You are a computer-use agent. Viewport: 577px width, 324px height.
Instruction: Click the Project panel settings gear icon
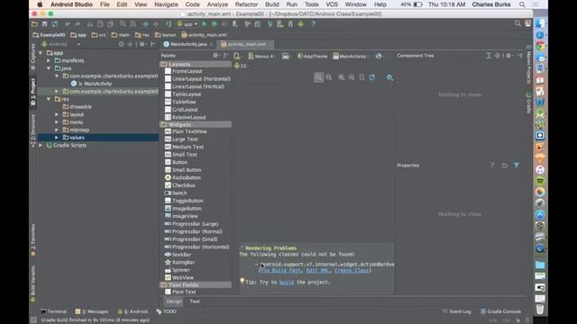pyautogui.click(x=142, y=44)
